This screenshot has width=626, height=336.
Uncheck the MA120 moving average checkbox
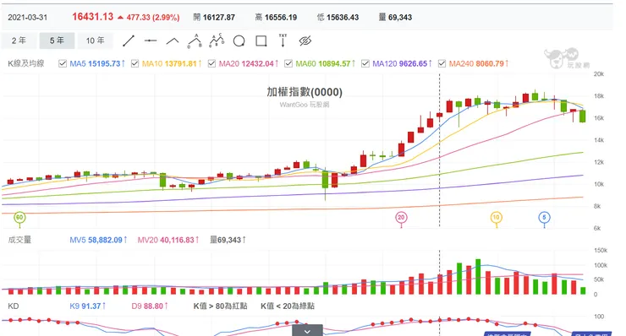tap(365, 63)
